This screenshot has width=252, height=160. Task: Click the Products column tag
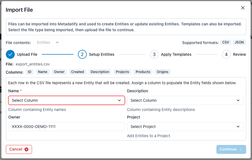click(143, 72)
